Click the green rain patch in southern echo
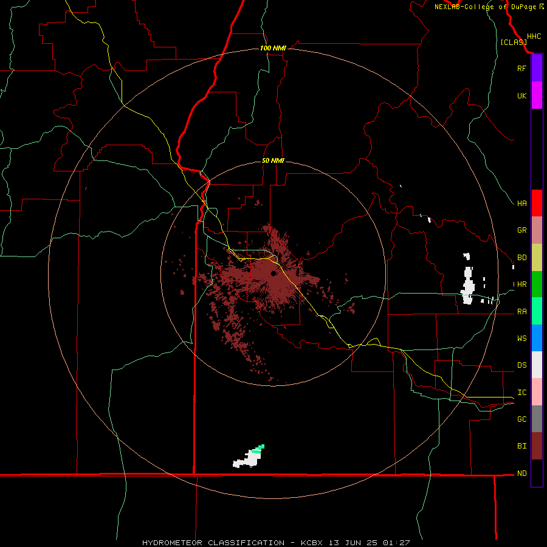547x547 pixels. (x=258, y=449)
